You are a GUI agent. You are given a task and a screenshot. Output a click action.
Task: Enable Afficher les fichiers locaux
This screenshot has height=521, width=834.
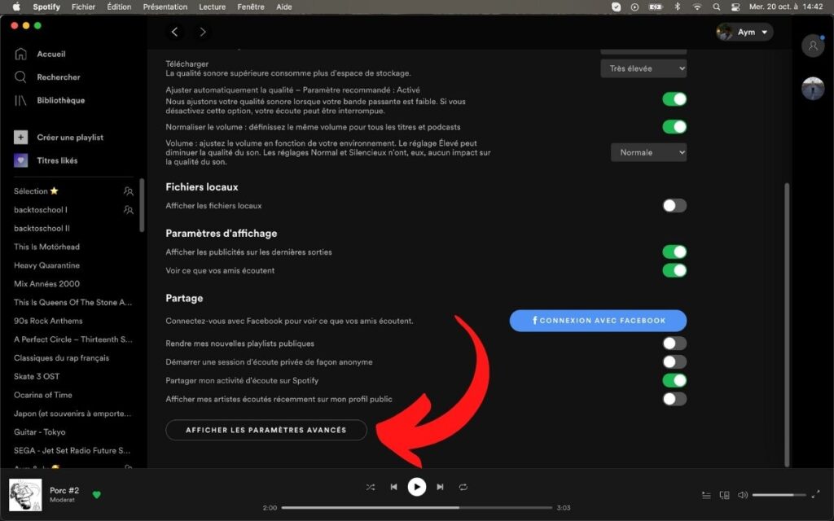tap(674, 206)
